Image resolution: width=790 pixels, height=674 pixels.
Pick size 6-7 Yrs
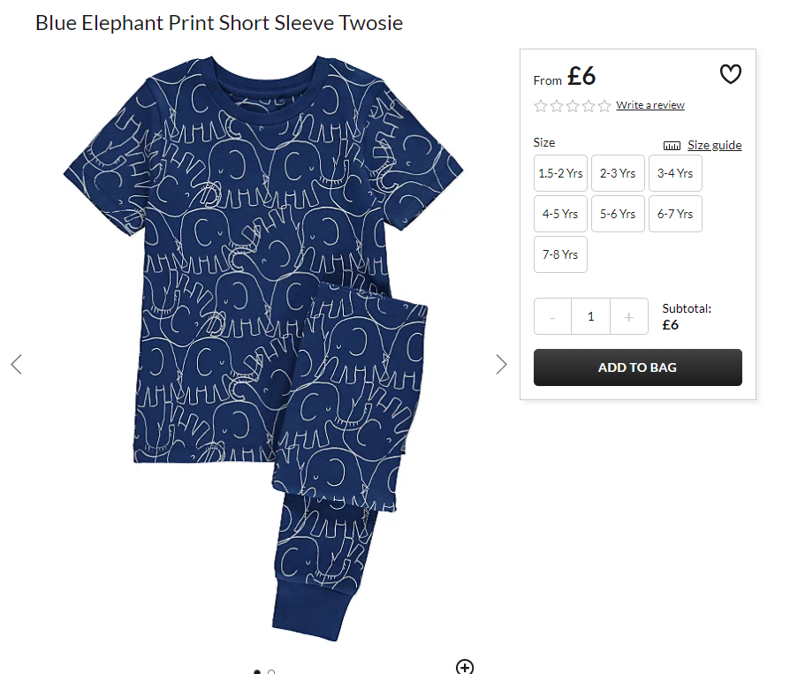tap(675, 214)
